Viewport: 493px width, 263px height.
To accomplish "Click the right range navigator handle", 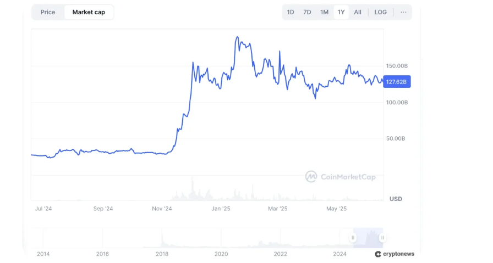I will [382, 238].
